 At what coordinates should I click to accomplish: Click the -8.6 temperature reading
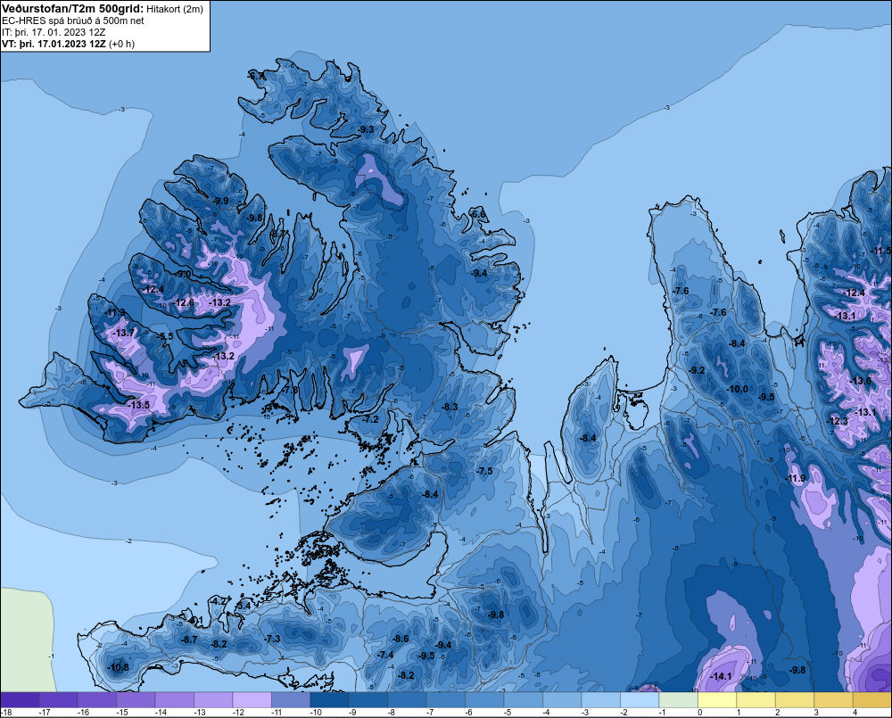(x=401, y=639)
